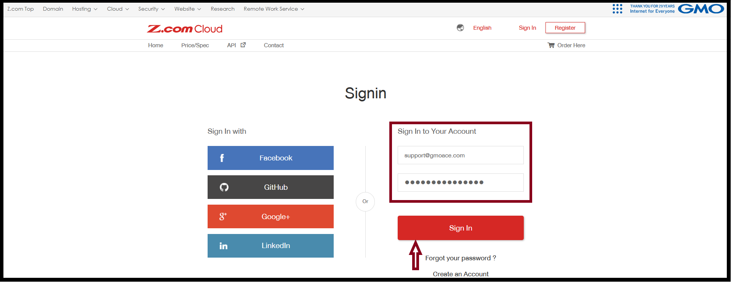Open the Research menu item
Screen dimensions: 731x282
[x=222, y=9]
